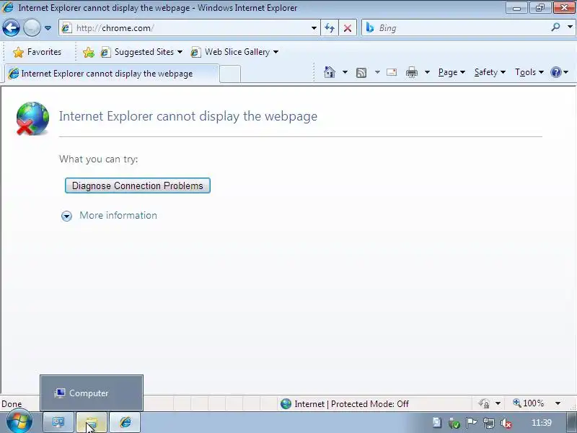
Task: Click the Read Mail envelope icon
Action: [392, 72]
